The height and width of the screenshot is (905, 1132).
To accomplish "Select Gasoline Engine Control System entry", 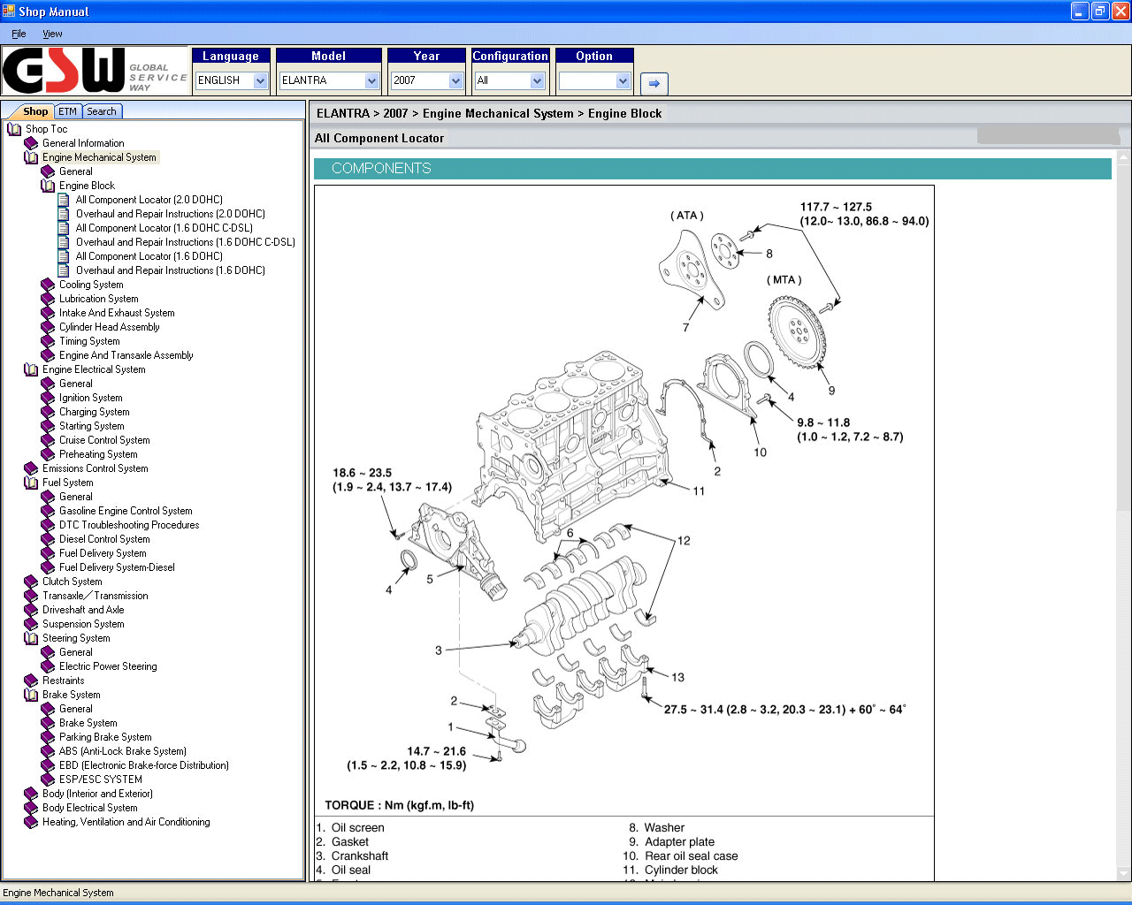I will (126, 511).
